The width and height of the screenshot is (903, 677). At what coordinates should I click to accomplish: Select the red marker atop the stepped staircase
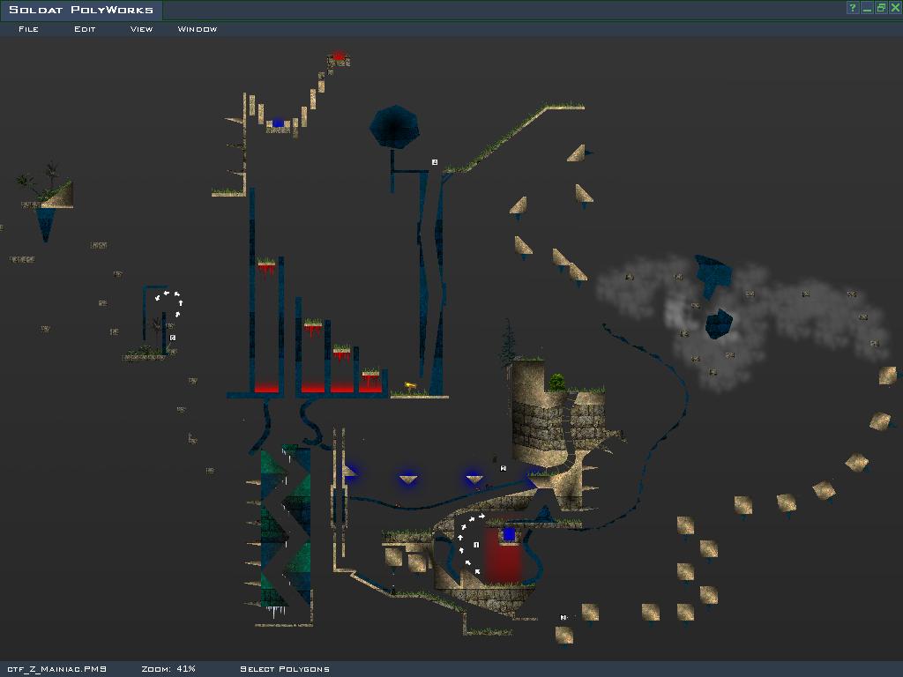(x=339, y=56)
